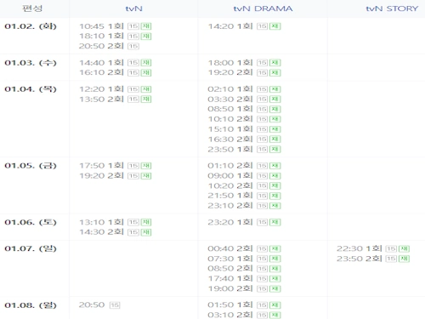425x319 pixels.
Task: Click tvN DRAMA 07:30 1회 entry
Action: [x=244, y=259]
